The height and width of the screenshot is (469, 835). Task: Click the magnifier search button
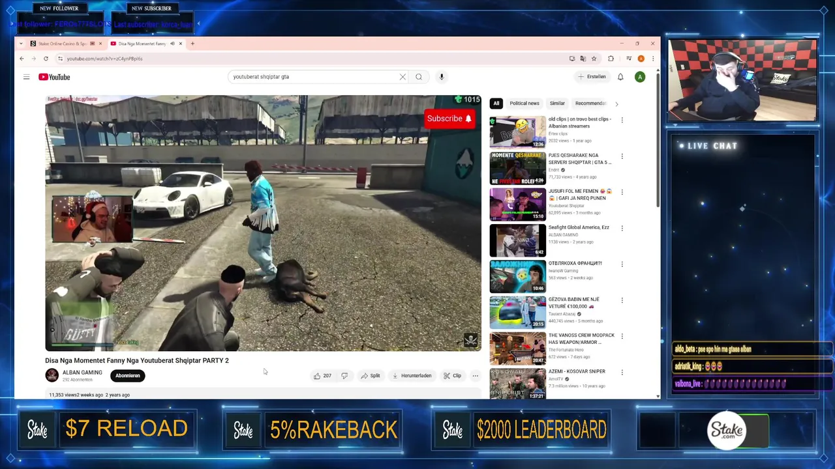click(419, 77)
